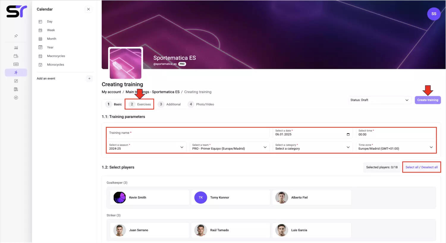Close the Calendar panel with the X
446x243 pixels.
click(x=88, y=9)
